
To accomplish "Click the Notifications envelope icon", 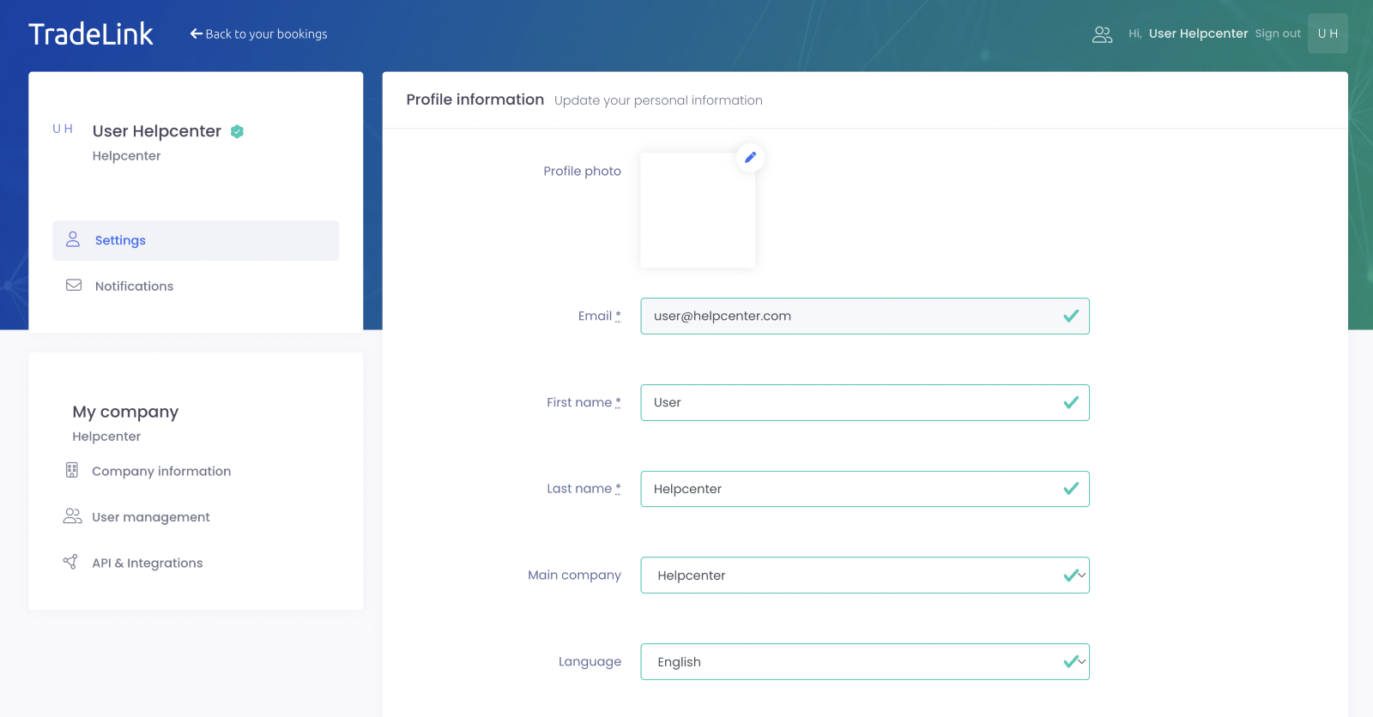I will [x=74, y=286].
